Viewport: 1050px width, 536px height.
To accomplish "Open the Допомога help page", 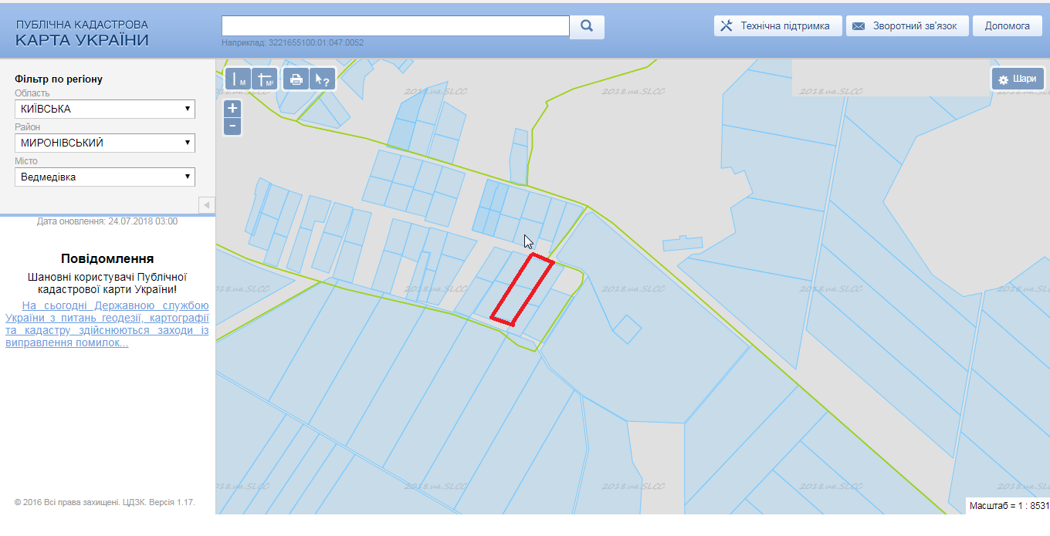I will tap(1007, 26).
